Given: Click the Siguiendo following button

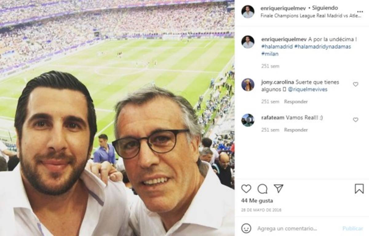Looking at the screenshot, I should (x=327, y=8).
